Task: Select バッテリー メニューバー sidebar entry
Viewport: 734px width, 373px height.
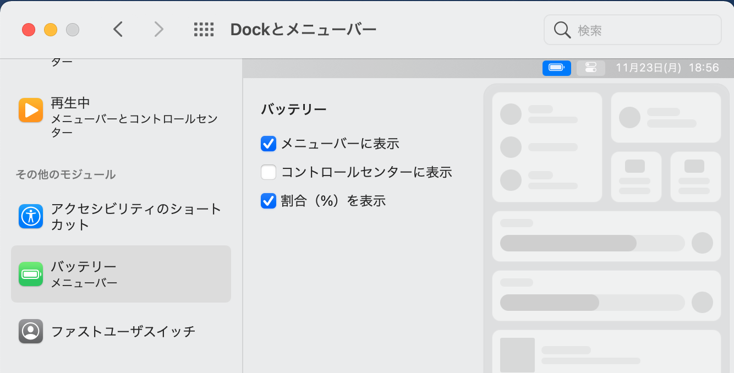Action: click(121, 274)
